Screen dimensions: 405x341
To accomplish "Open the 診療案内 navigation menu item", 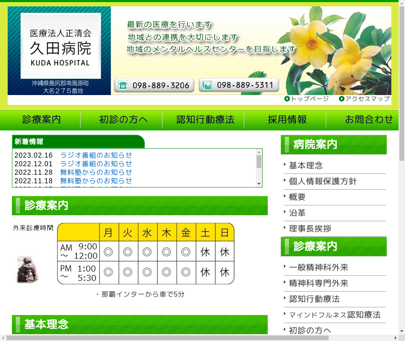I will tap(42, 120).
